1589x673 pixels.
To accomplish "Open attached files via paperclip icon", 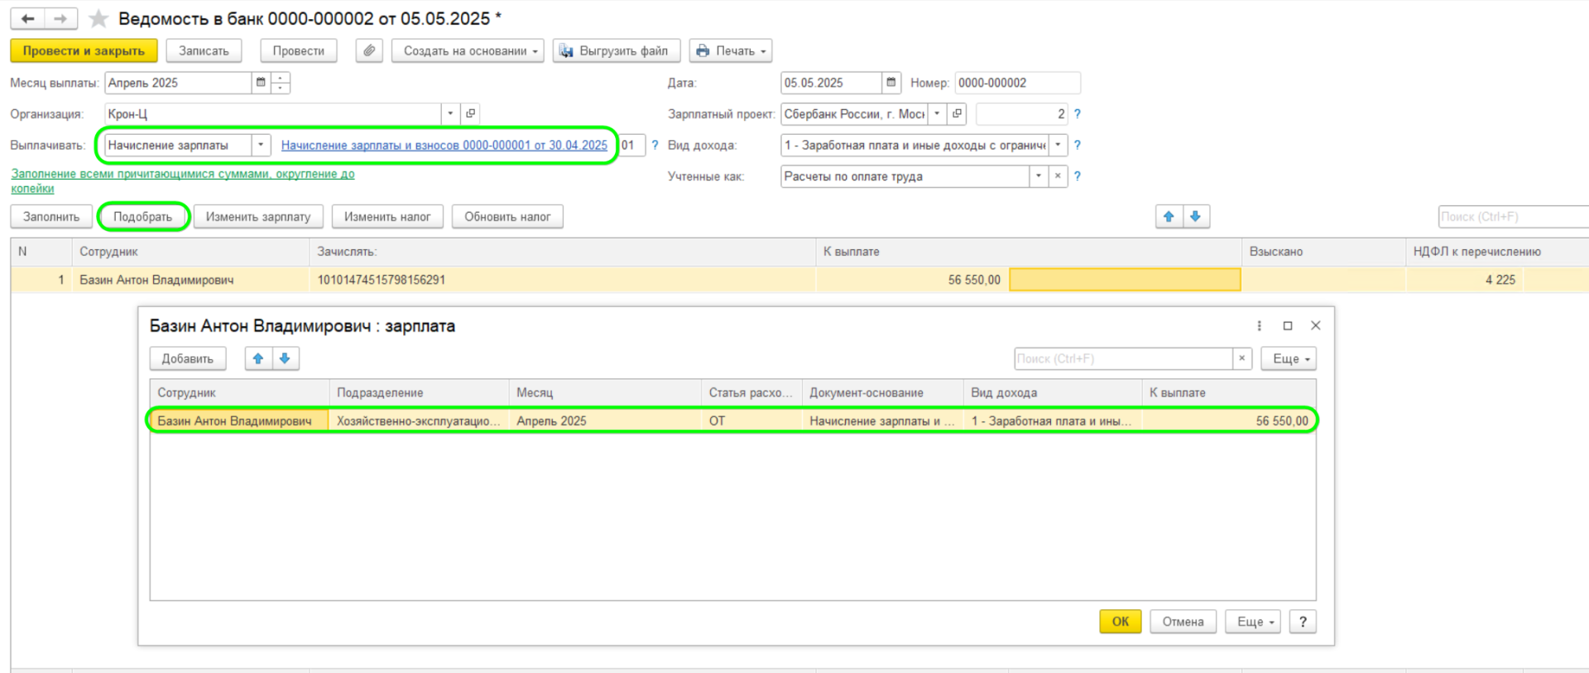I will coord(369,50).
